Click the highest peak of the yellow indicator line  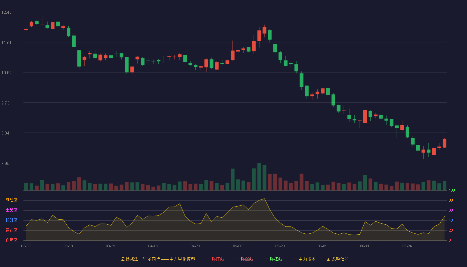(x=265, y=199)
